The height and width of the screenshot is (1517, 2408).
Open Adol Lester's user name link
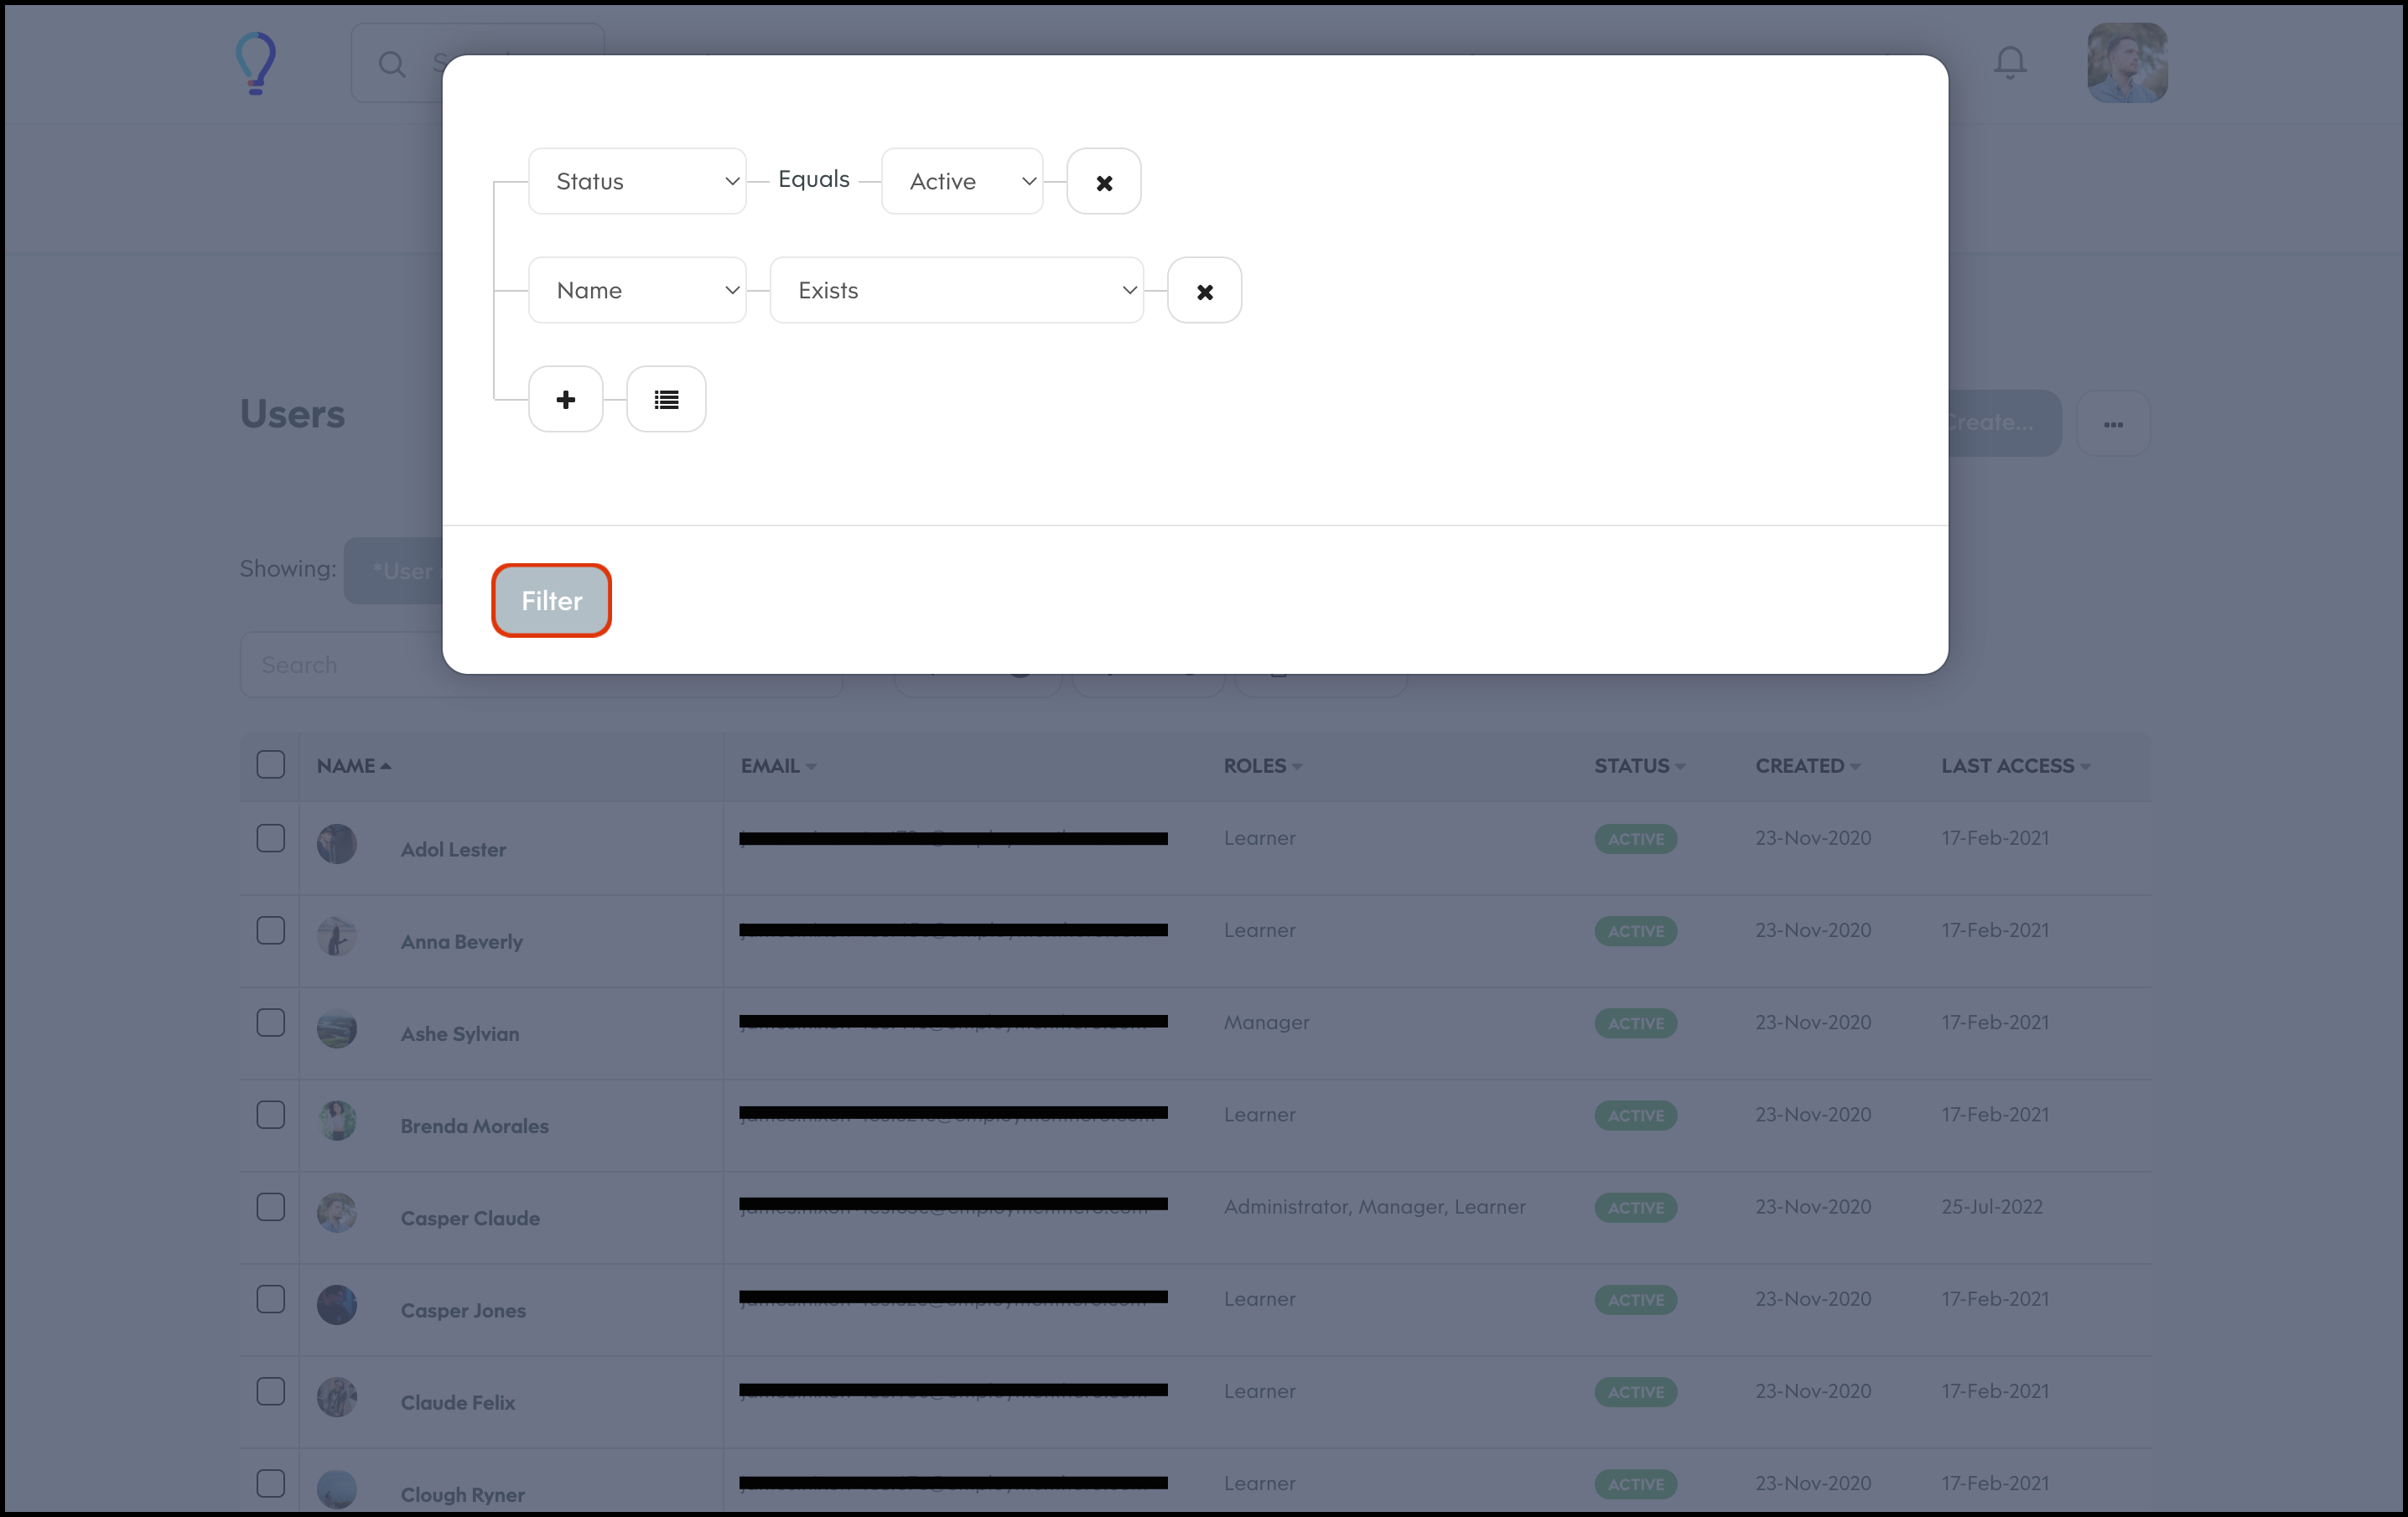(x=453, y=850)
